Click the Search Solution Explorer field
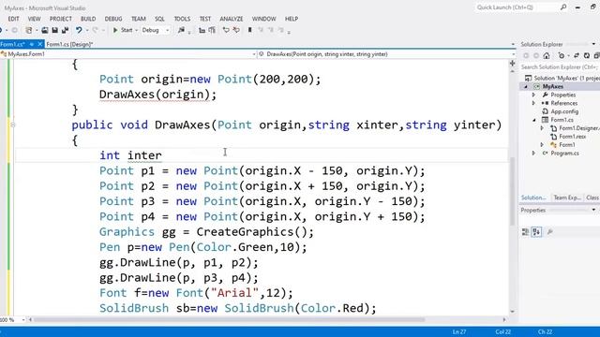Viewport: 600px width, 337px height. coord(560,67)
